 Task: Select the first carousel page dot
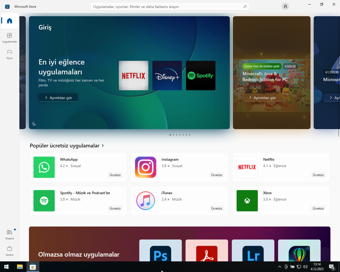170,135
